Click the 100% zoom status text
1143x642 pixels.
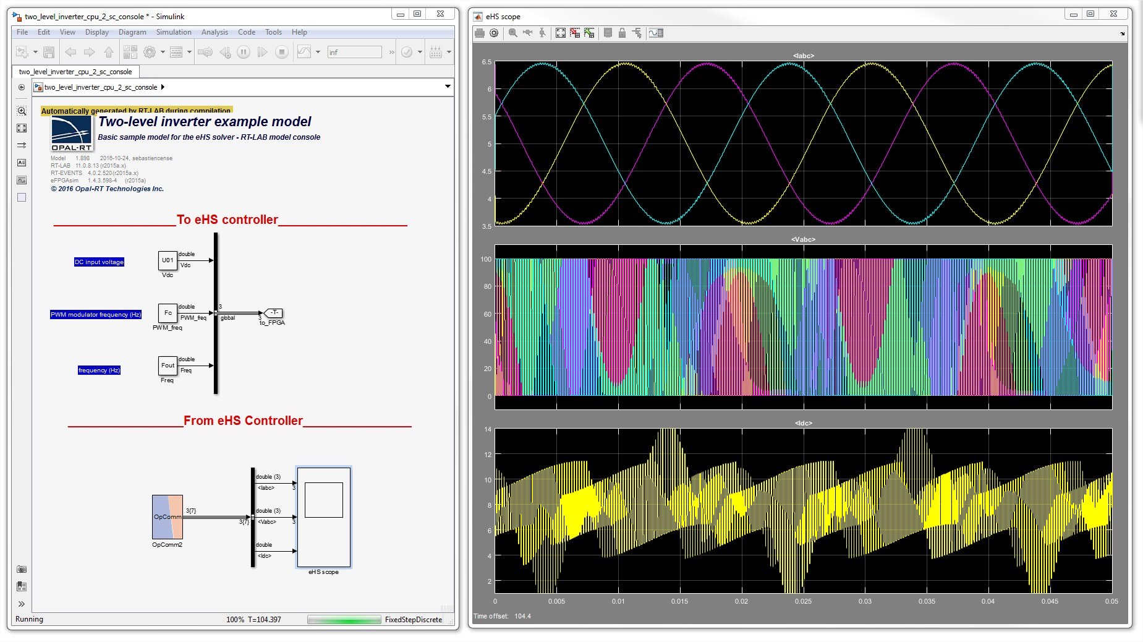pos(235,619)
